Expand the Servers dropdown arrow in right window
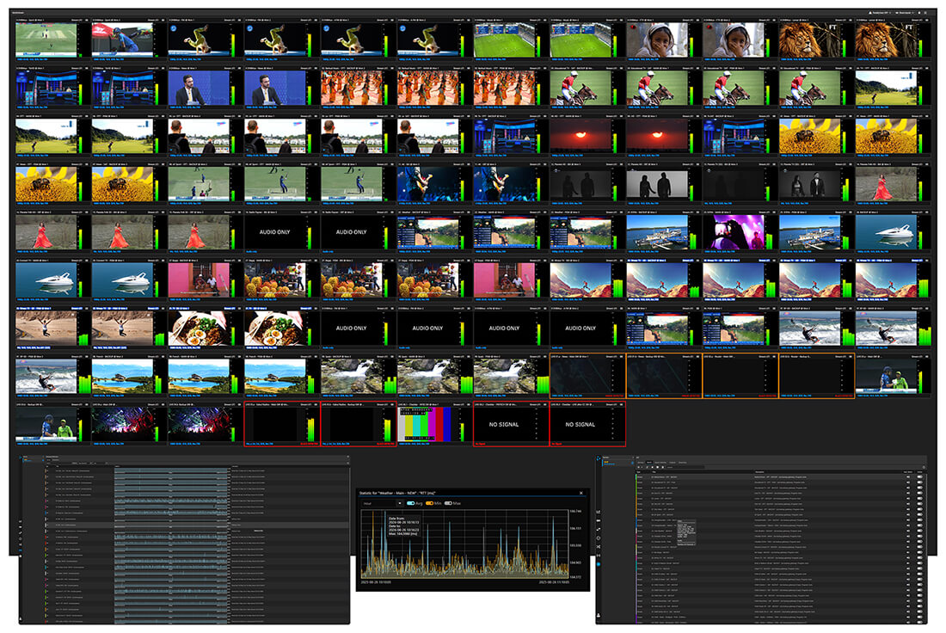 (633, 458)
